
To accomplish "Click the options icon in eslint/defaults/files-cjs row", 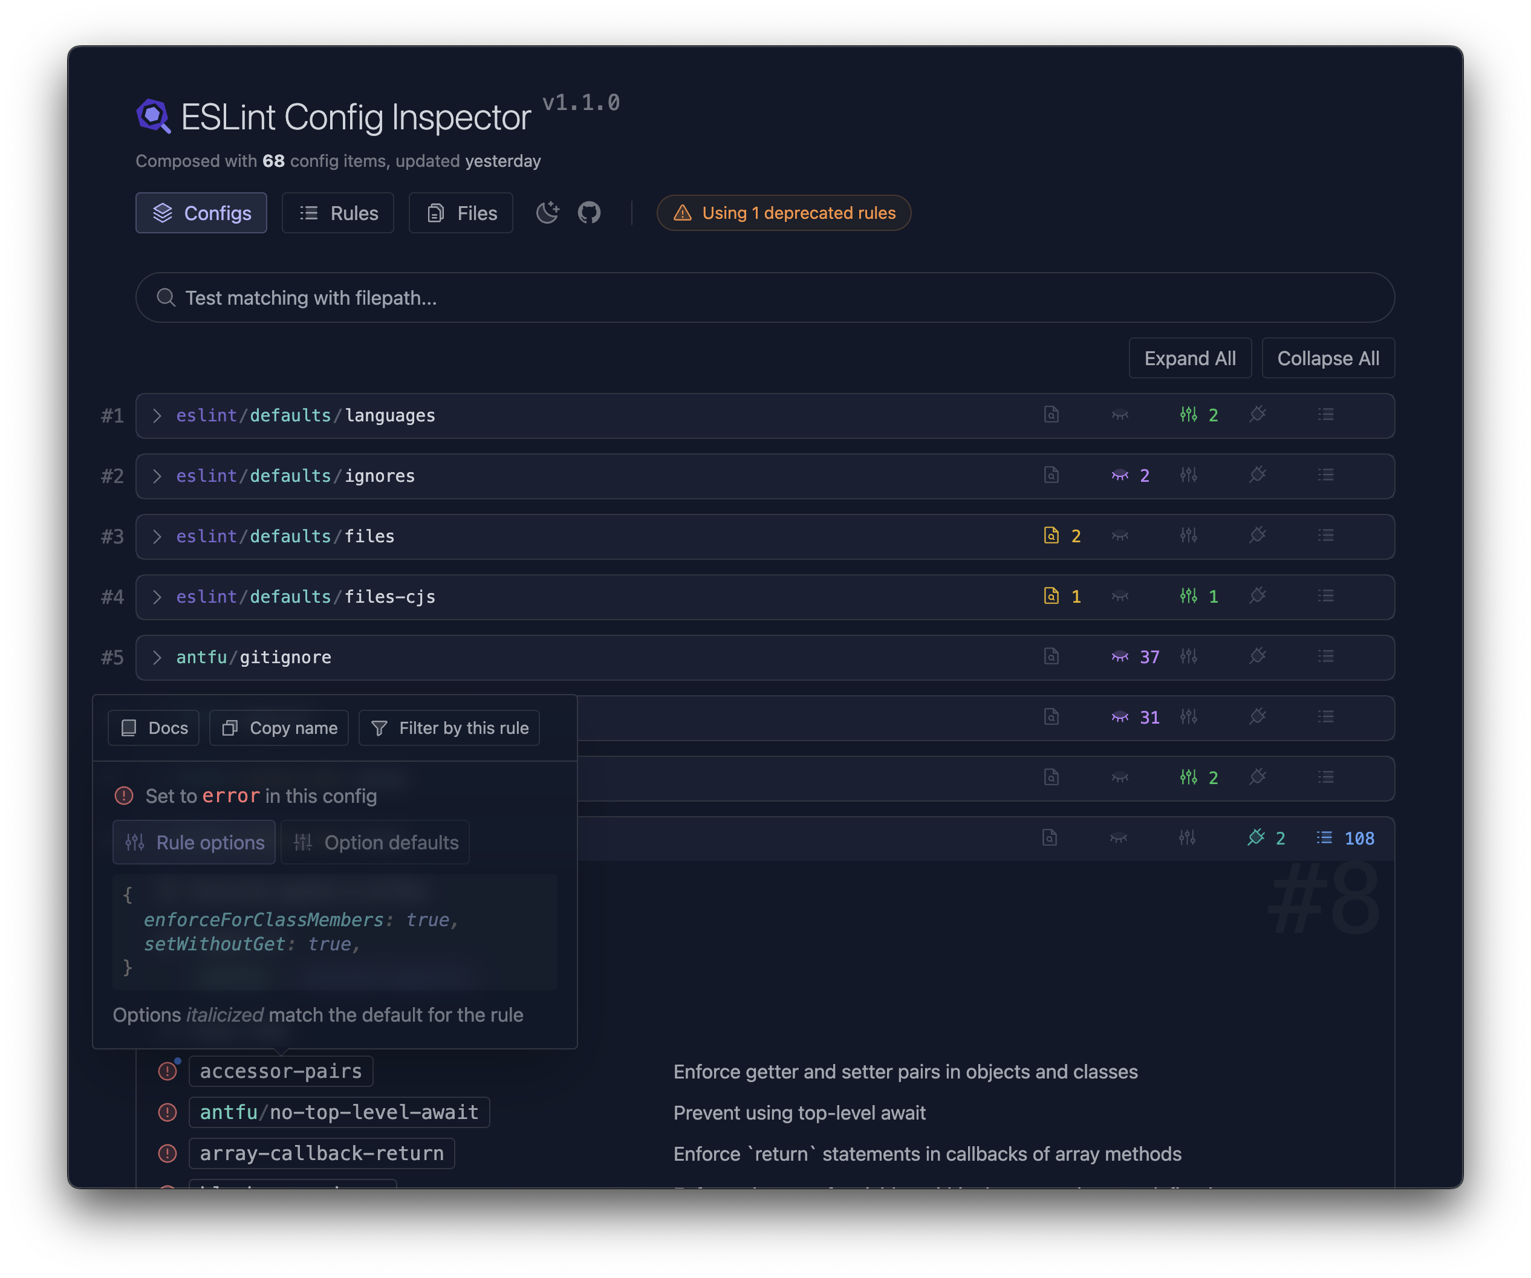I will point(1188,596).
